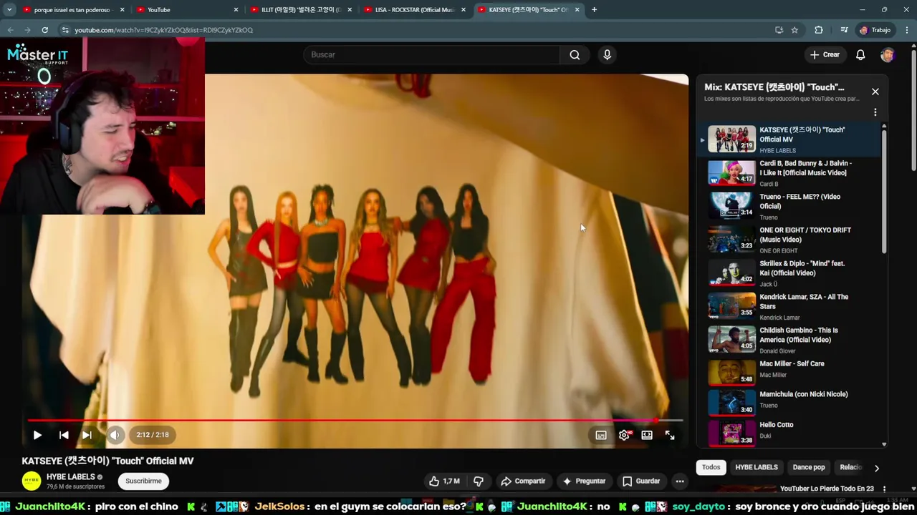917x515 pixels.
Task: Seek on the red video progress bar
Action: (x=355, y=421)
